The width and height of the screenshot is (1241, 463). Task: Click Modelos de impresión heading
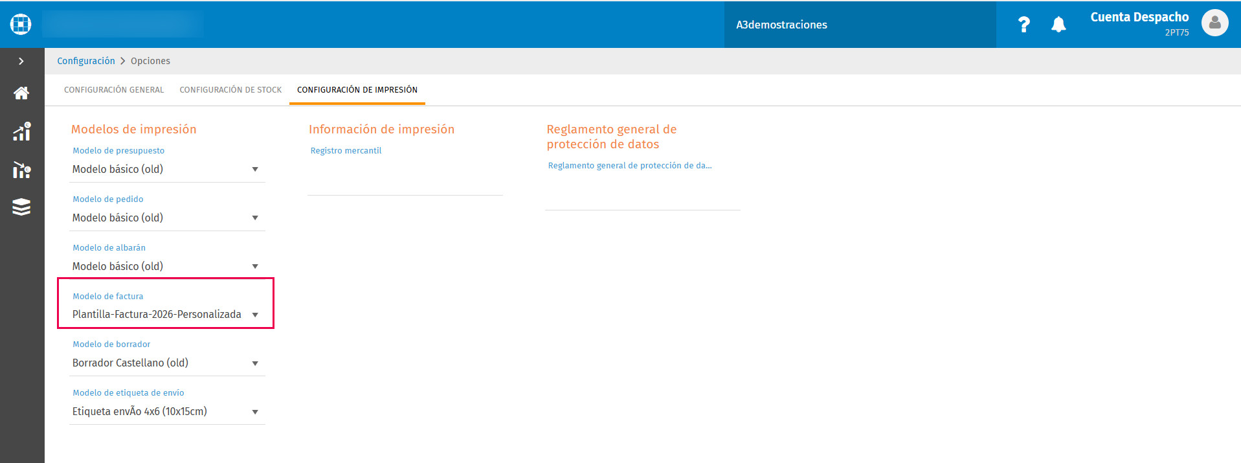[133, 129]
